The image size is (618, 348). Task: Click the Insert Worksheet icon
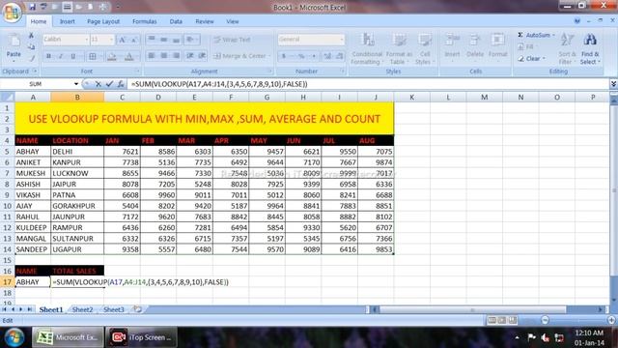[137, 309]
